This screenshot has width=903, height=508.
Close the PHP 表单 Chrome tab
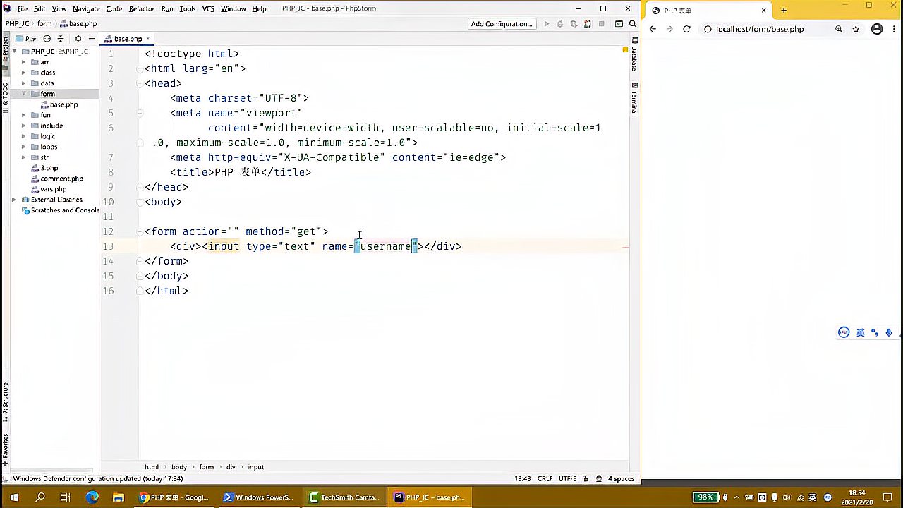(763, 11)
